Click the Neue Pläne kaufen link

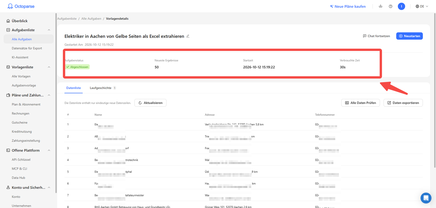348,6
